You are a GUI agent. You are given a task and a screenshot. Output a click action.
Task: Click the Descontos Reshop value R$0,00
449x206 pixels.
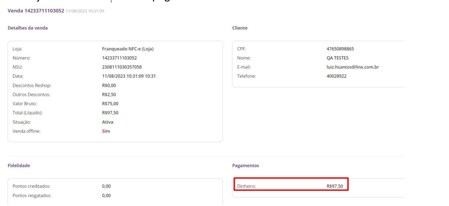point(109,85)
